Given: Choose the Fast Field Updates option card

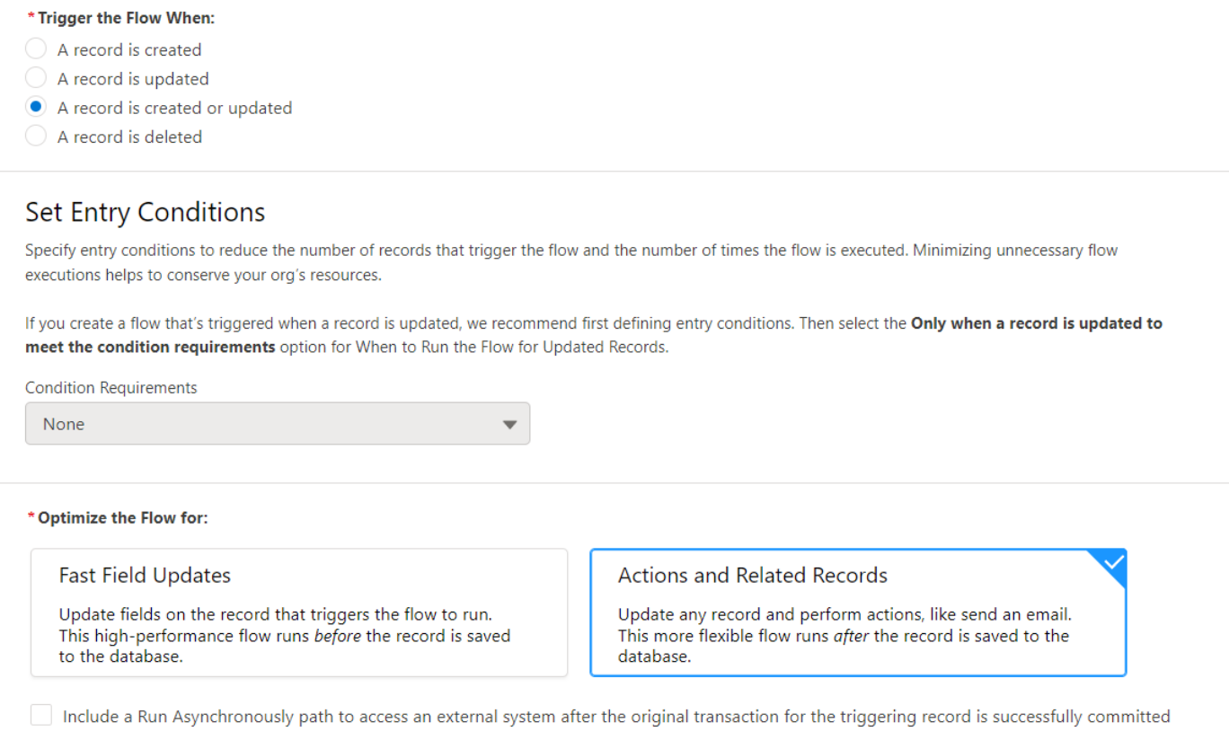Looking at the screenshot, I should (299, 612).
